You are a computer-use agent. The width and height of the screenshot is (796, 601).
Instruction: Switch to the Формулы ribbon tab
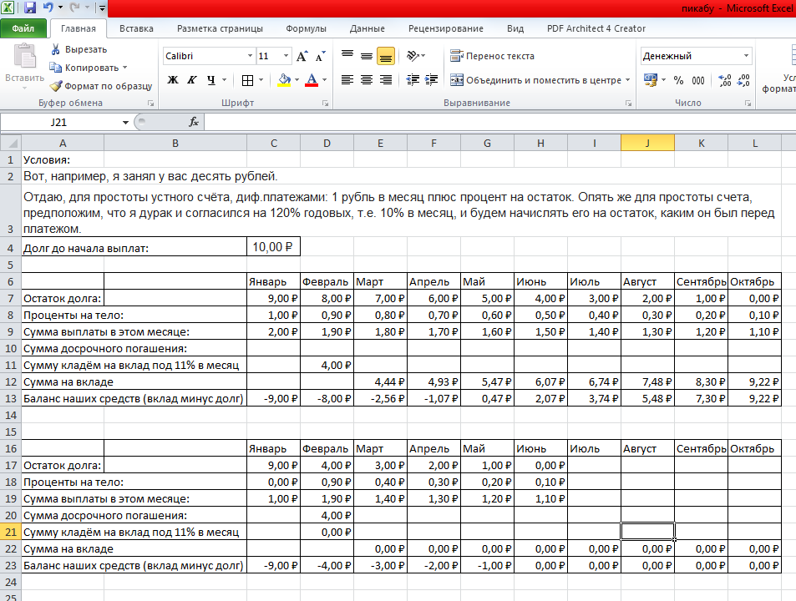(x=306, y=28)
